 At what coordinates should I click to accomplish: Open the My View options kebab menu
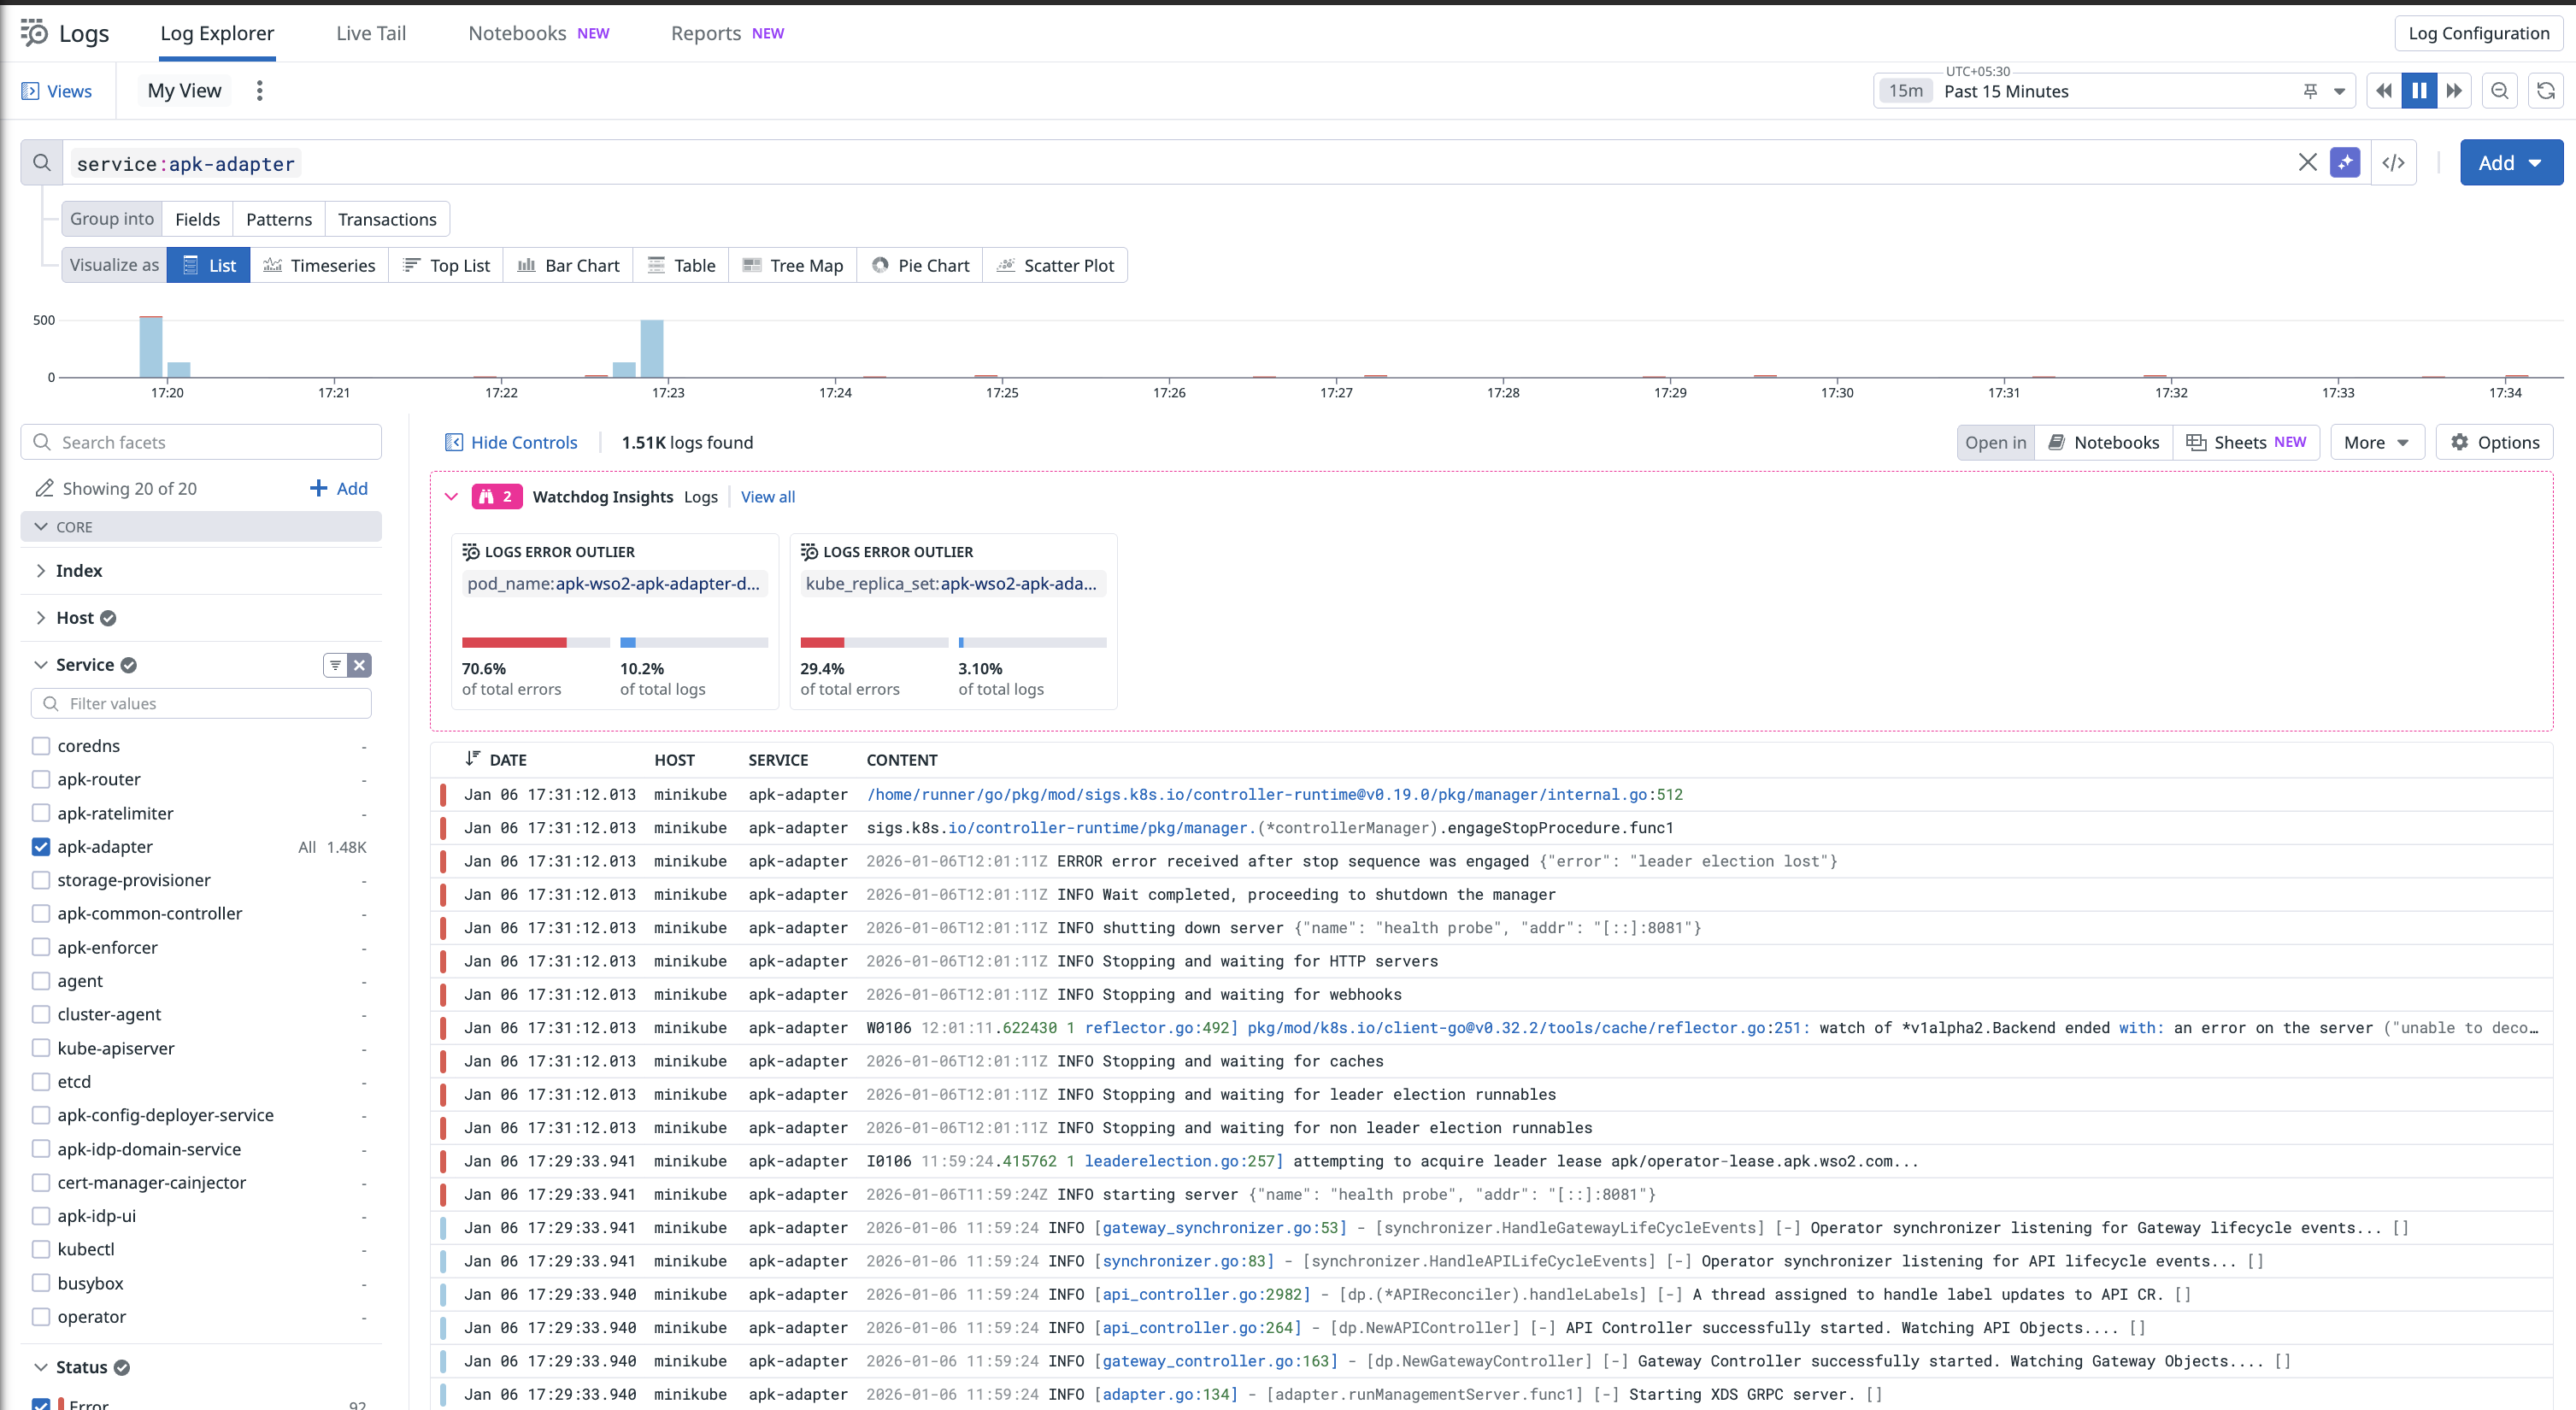click(260, 91)
